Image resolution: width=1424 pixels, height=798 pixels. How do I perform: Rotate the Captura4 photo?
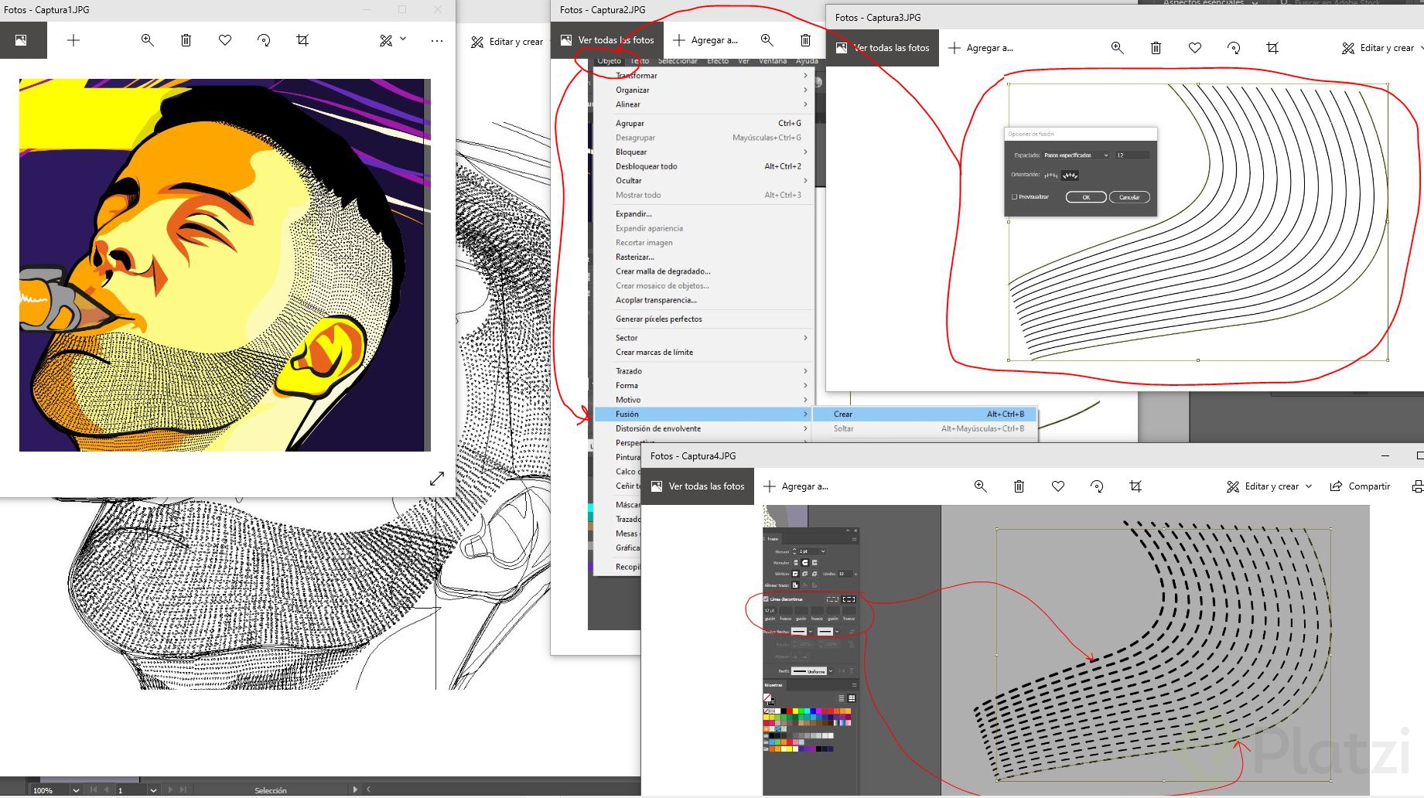tap(1097, 486)
